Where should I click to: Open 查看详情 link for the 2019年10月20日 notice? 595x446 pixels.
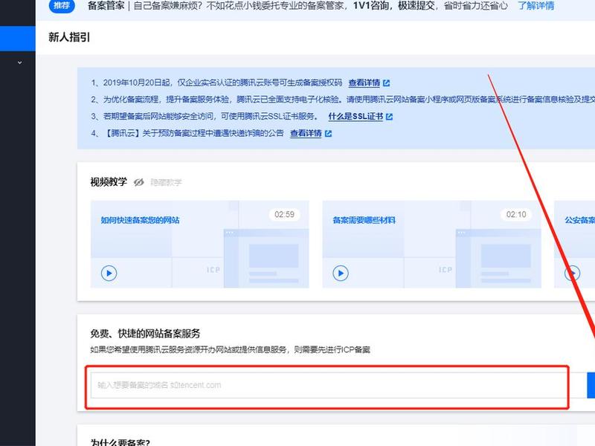pos(364,83)
